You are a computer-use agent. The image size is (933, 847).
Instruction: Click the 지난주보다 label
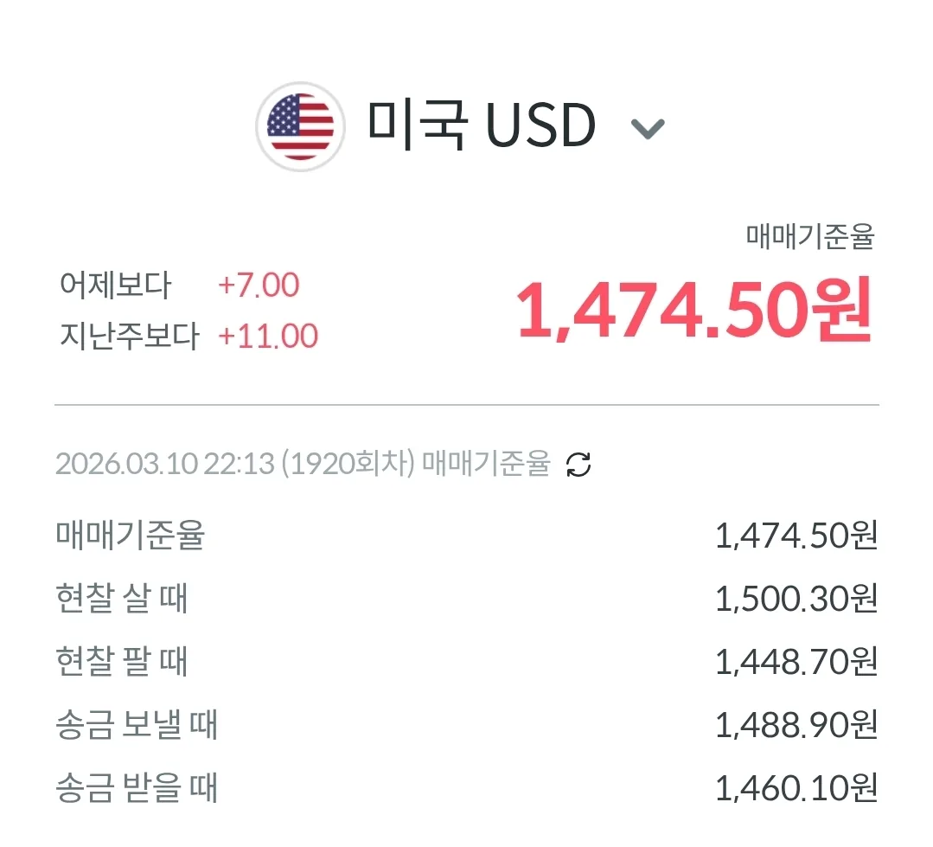pyautogui.click(x=129, y=336)
